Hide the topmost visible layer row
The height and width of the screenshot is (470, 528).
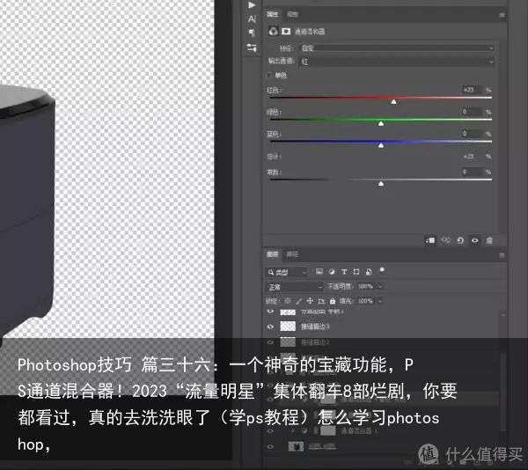[270, 312]
